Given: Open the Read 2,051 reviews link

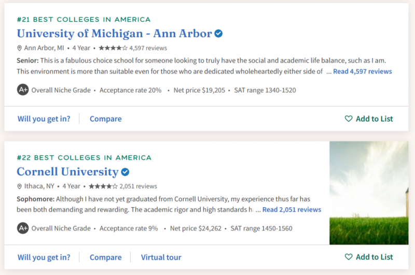Looking at the screenshot, I should [x=292, y=209].
